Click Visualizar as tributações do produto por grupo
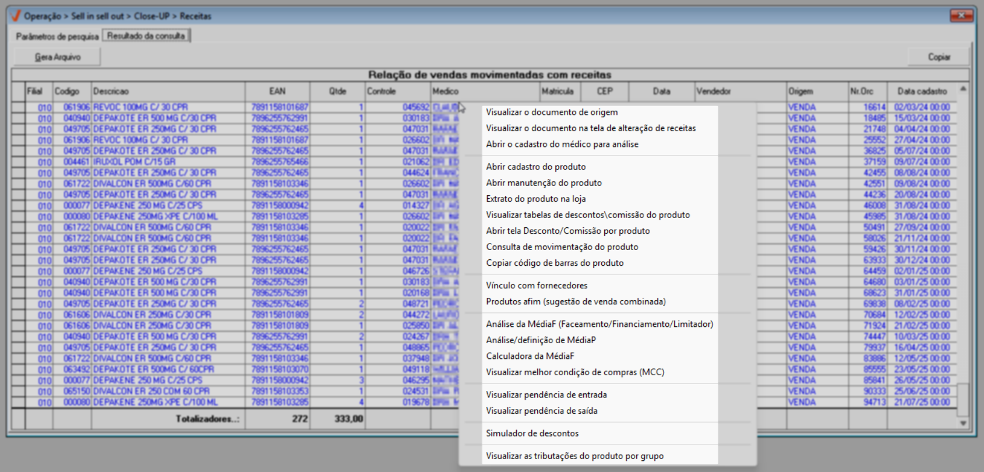 [x=574, y=456]
